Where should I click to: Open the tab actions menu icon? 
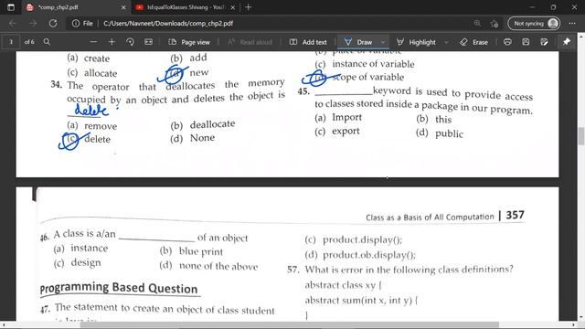point(11,7)
